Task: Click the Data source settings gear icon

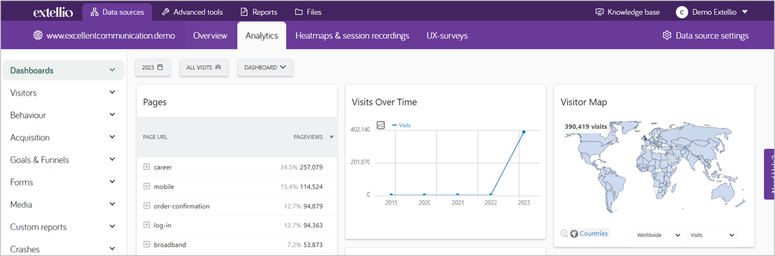Action: [666, 35]
